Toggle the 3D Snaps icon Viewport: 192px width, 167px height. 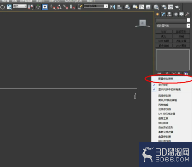pos(53,7)
